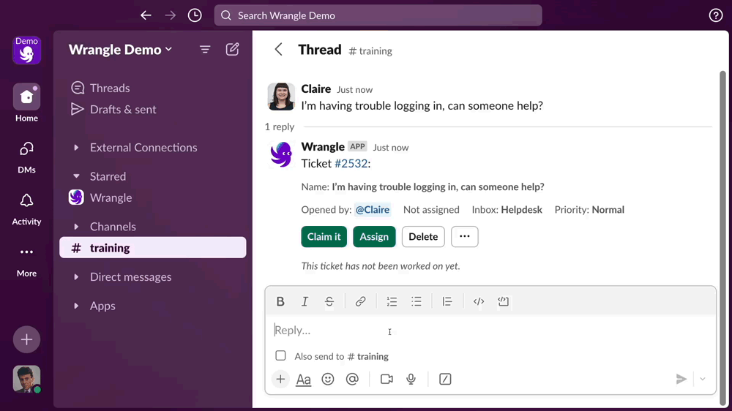Toggle the code block formatting
Screen dimensions: 732x411
click(503, 301)
